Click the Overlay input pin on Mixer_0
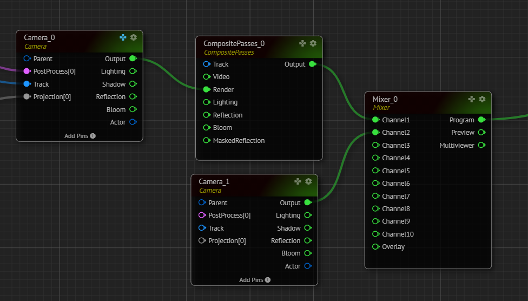 (376, 247)
